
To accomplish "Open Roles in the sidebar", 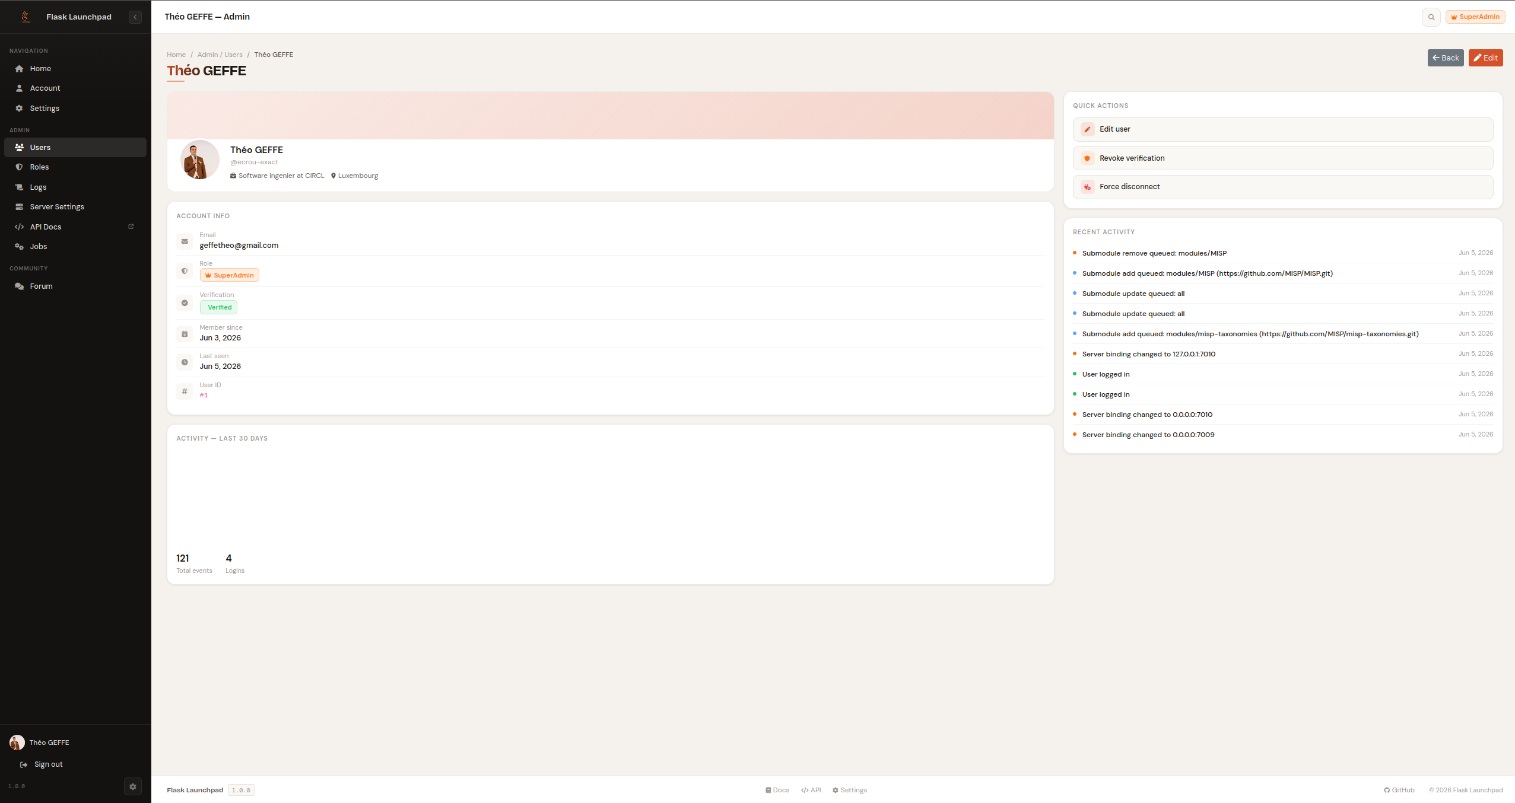I will point(75,167).
